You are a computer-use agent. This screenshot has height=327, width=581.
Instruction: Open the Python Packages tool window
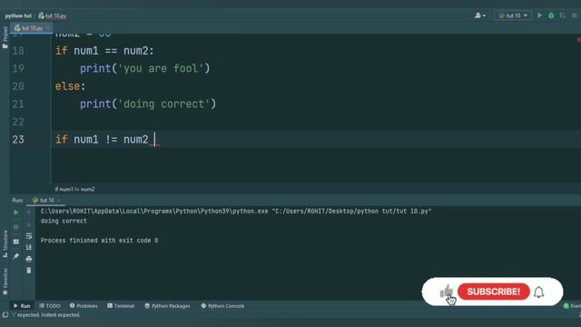[x=167, y=306]
